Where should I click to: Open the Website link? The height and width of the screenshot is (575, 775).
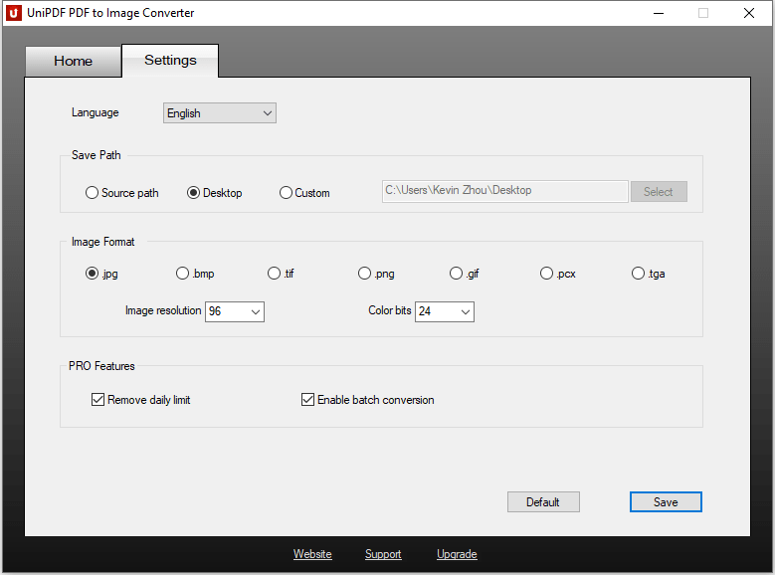point(312,554)
